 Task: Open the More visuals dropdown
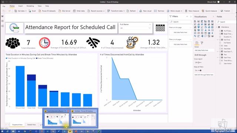[x=181, y=11]
